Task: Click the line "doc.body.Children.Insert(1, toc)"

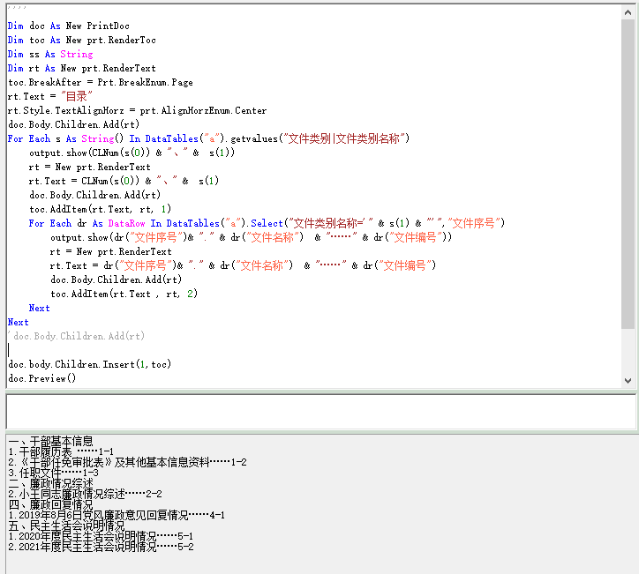Action: pyautogui.click(x=89, y=364)
